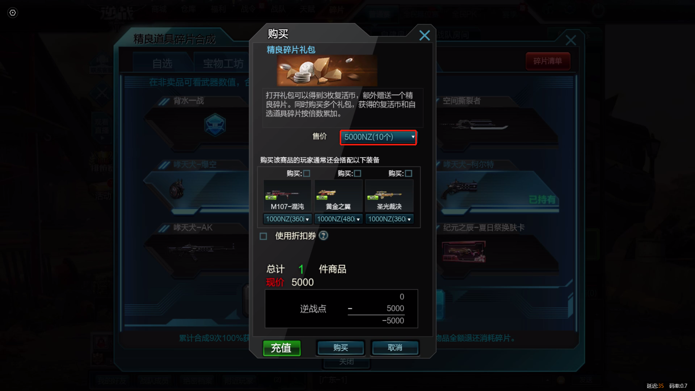Image resolution: width=695 pixels, height=391 pixels.
Task: Click the 背水一战 shield badge icon
Action: click(x=215, y=125)
